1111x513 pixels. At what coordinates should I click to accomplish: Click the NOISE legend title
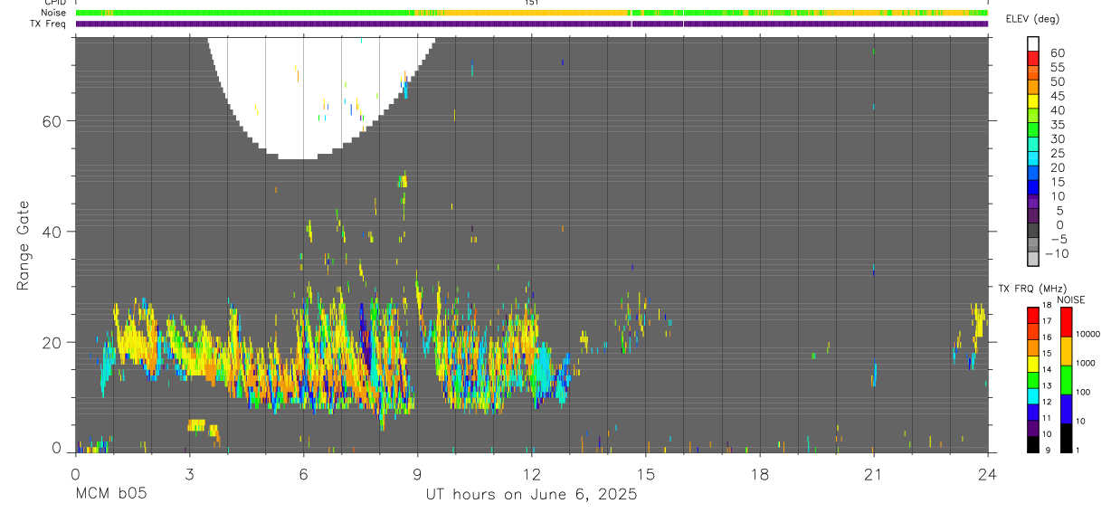(x=1071, y=299)
